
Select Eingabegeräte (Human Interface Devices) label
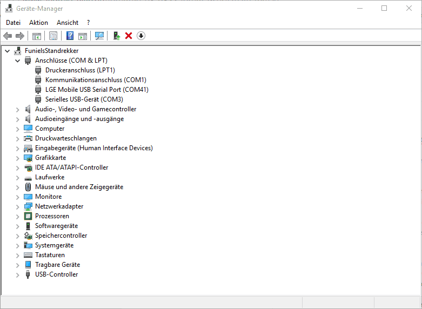click(94, 148)
